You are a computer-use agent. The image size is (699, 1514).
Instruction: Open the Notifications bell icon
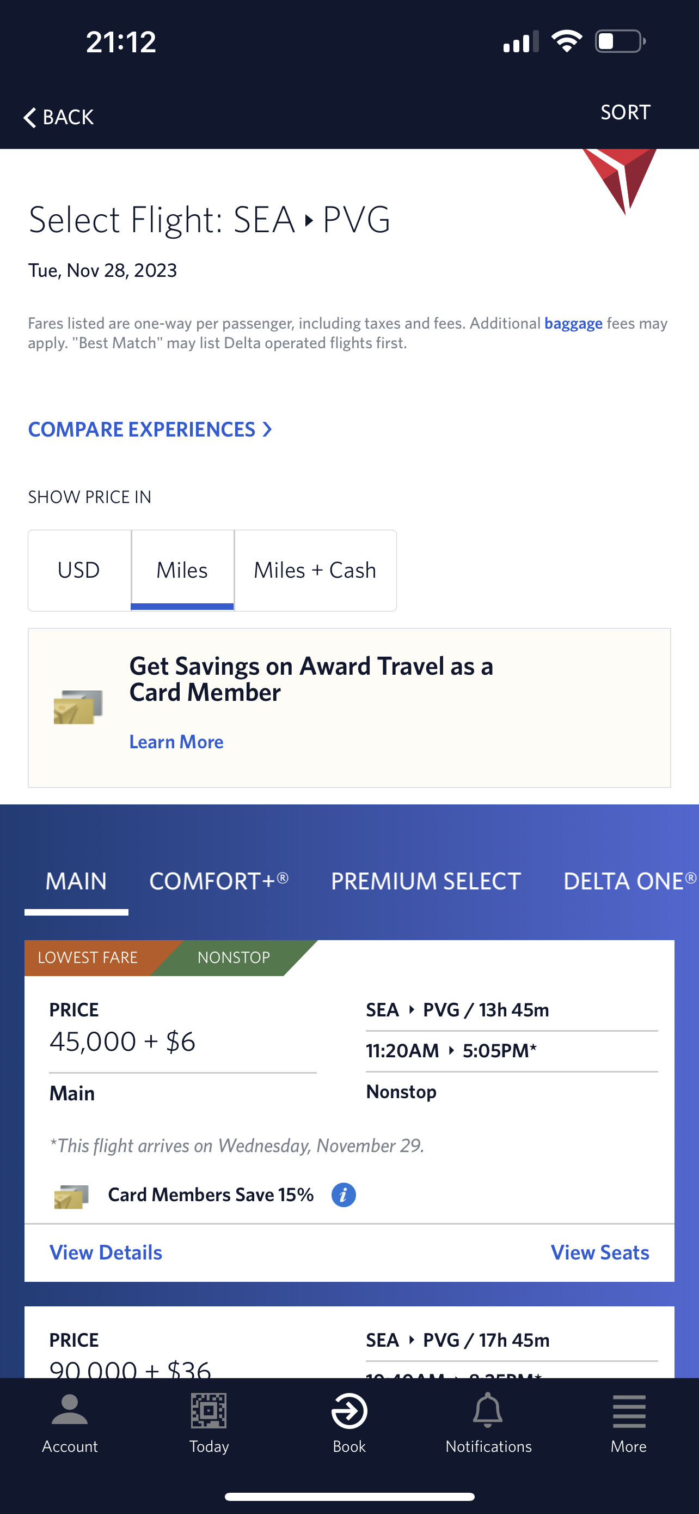(488, 1410)
